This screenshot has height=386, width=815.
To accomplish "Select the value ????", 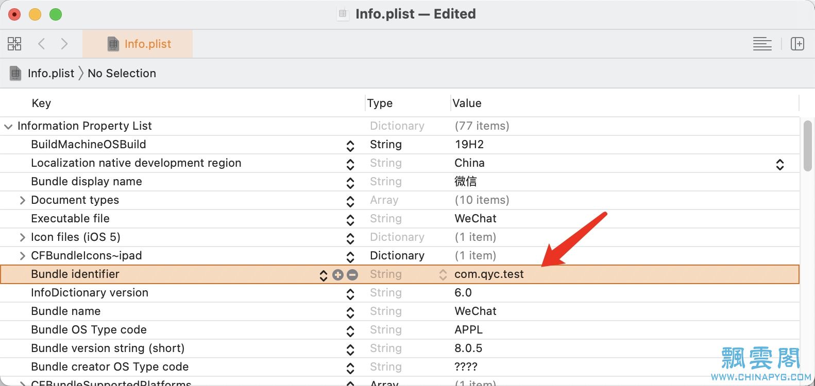I will click(x=466, y=367).
